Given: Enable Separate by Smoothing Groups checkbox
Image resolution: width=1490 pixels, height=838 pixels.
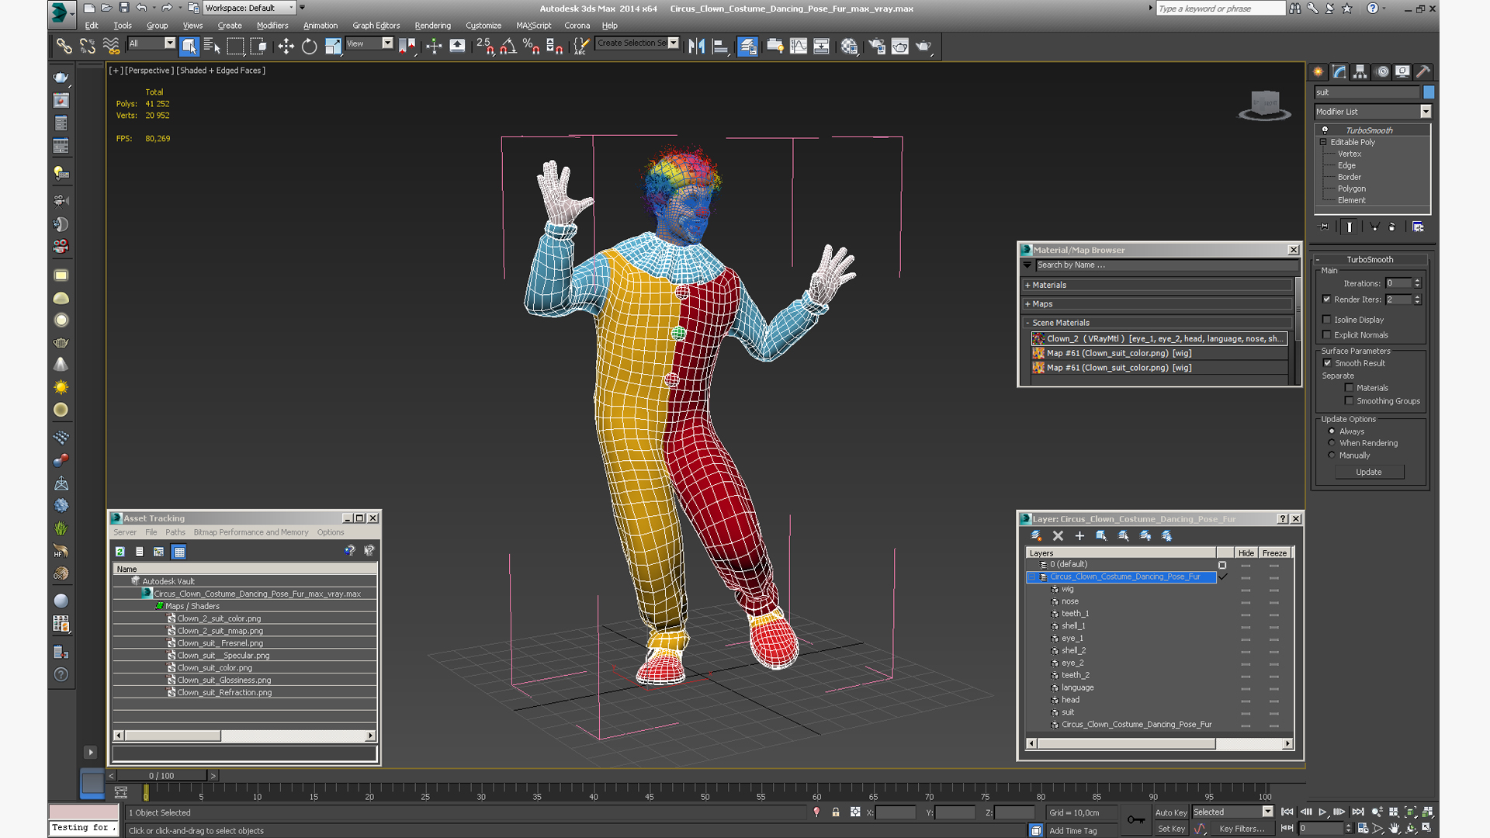Looking at the screenshot, I should coord(1350,401).
